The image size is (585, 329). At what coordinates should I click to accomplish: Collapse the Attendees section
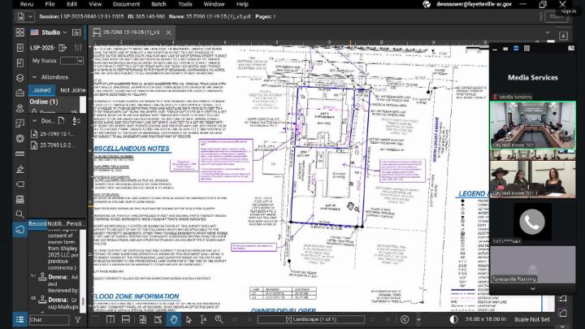(x=34, y=76)
